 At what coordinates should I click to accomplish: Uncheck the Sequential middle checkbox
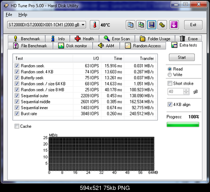[x=17, y=102]
